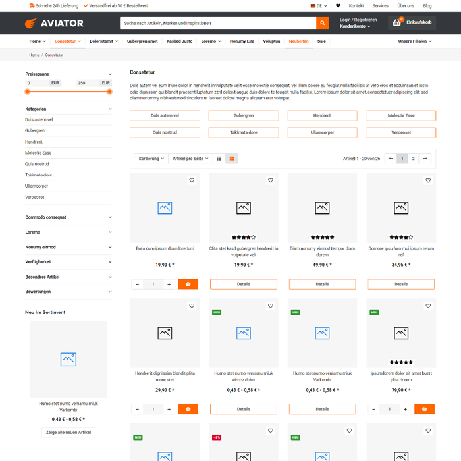The image size is (461, 461).
Task: Open the Sale navigation item
Action: point(321,41)
